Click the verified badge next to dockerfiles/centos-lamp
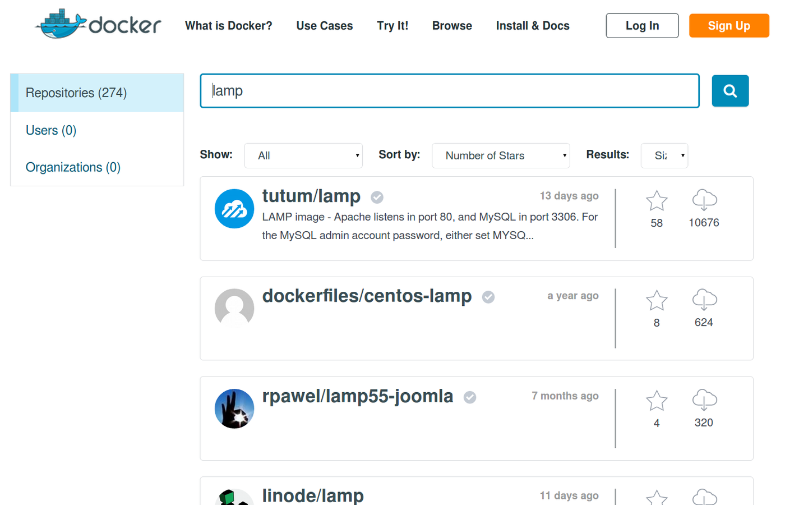Screen dimensions: 799x505 pos(488,297)
